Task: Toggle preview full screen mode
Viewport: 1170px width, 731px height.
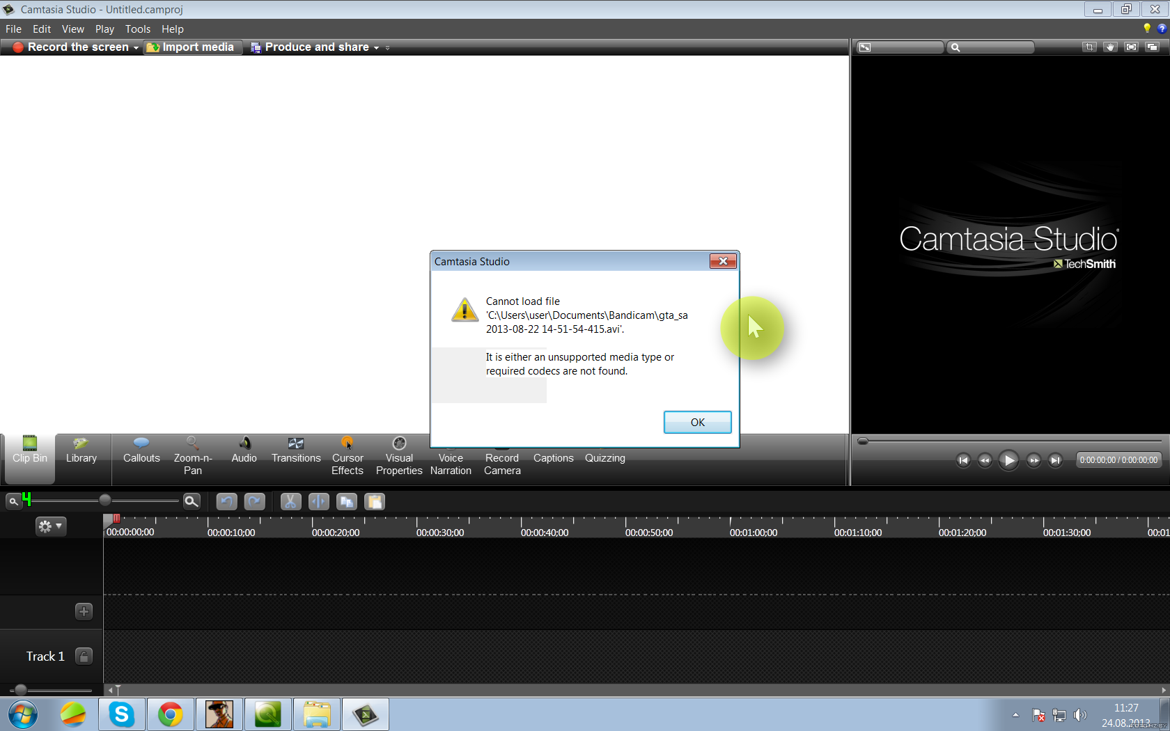Action: [x=1131, y=47]
